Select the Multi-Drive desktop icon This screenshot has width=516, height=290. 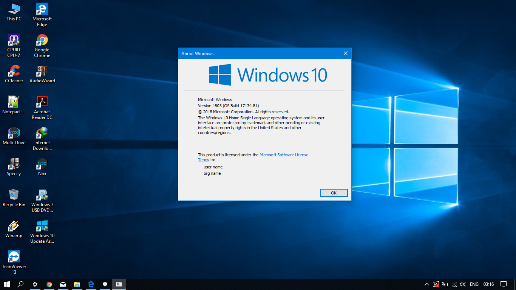tap(14, 136)
